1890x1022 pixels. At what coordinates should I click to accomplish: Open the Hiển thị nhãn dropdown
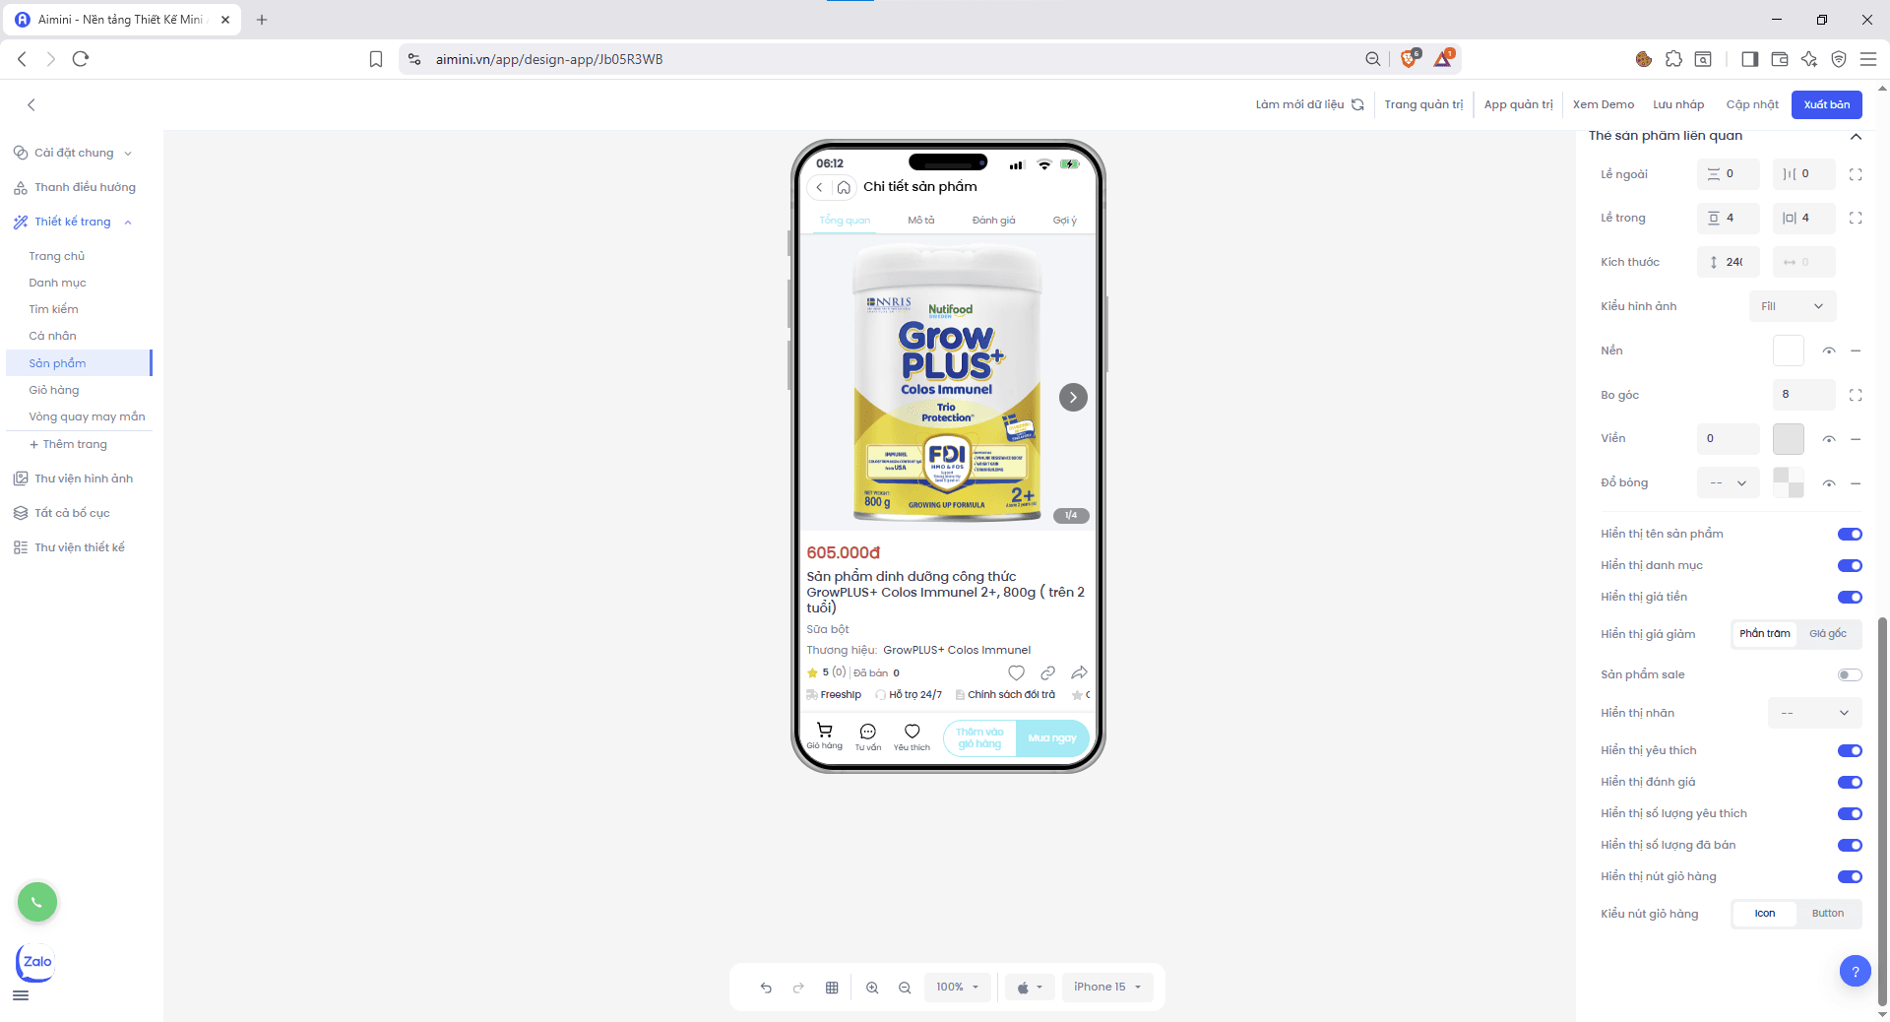coord(1814,713)
